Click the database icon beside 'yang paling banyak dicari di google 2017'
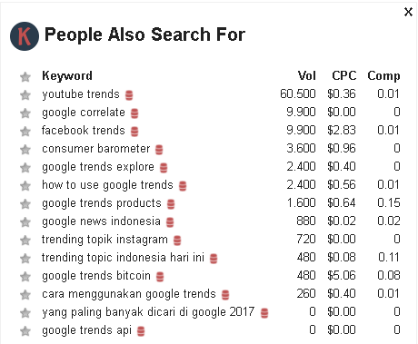The height and width of the screenshot is (344, 418). (264, 313)
